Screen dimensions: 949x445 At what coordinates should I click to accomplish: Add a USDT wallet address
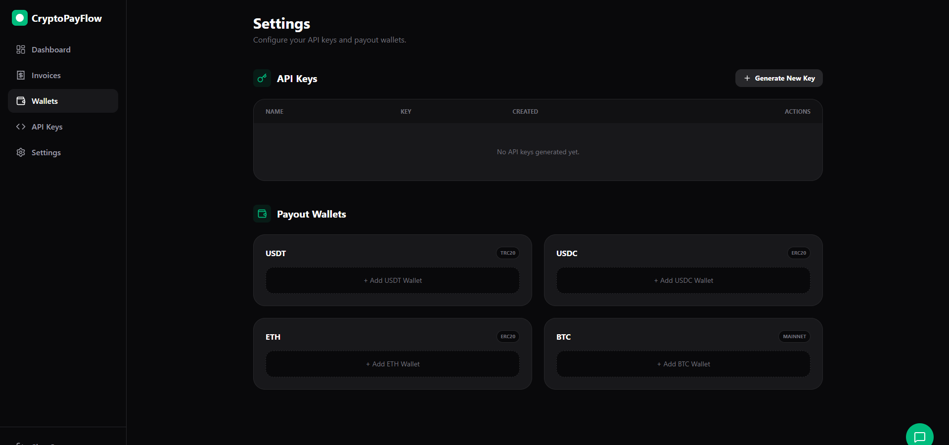click(392, 280)
